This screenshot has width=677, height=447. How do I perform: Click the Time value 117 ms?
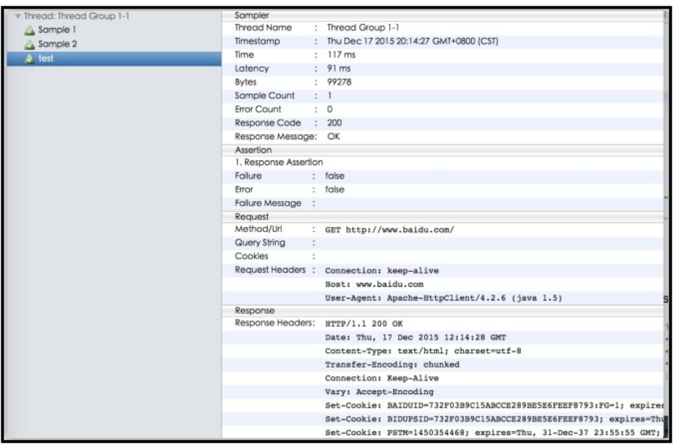point(341,55)
